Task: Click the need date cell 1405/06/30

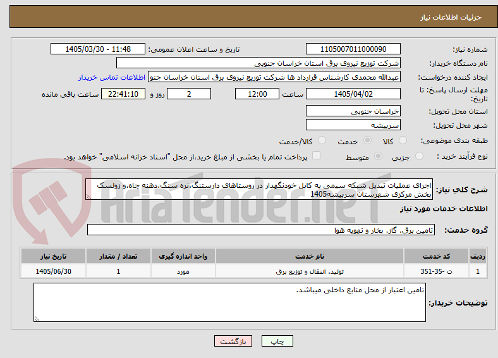Action: coord(53,271)
